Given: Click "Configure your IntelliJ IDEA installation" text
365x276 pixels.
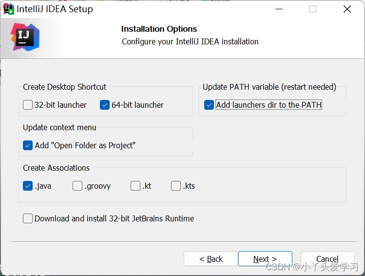Looking at the screenshot, I should (190, 41).
